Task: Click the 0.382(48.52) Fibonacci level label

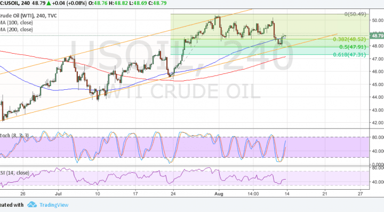Action: pos(349,39)
